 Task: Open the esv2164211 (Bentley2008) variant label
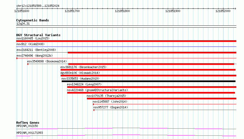click(x=36, y=50)
